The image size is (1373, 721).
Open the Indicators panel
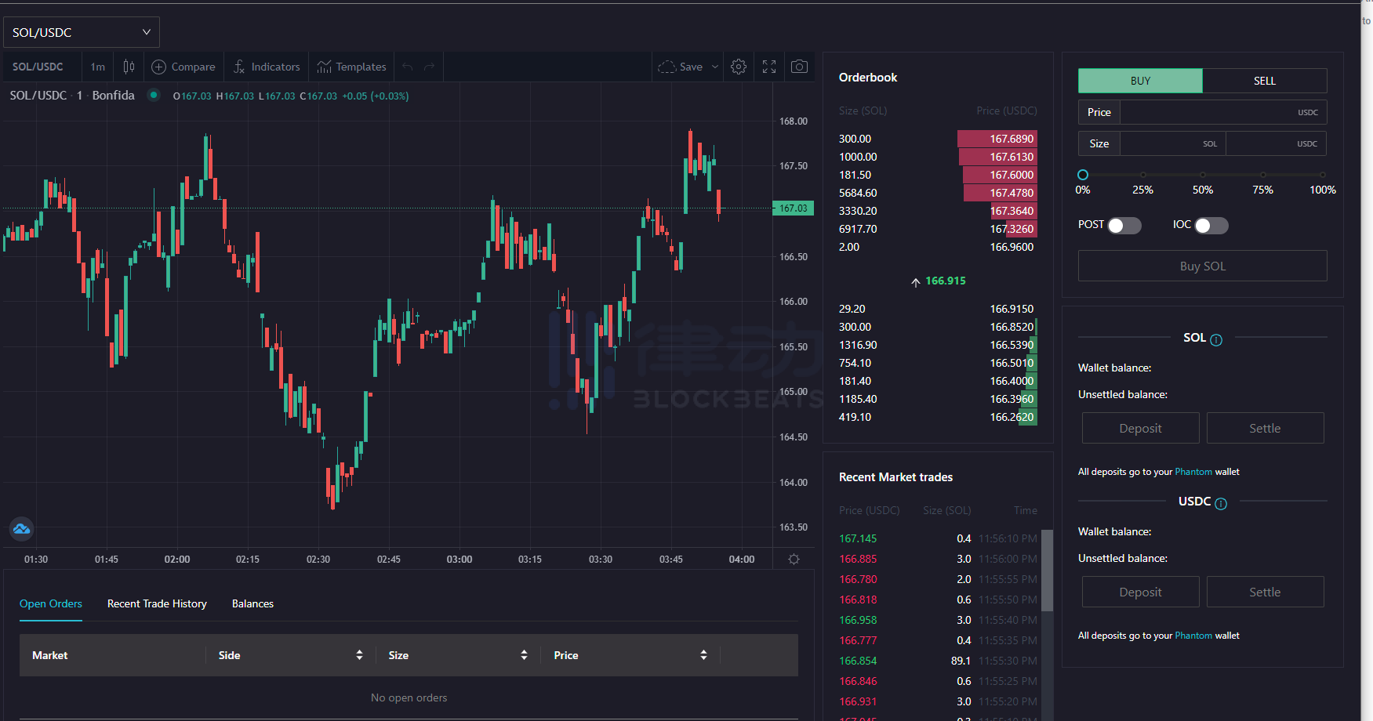click(x=267, y=67)
